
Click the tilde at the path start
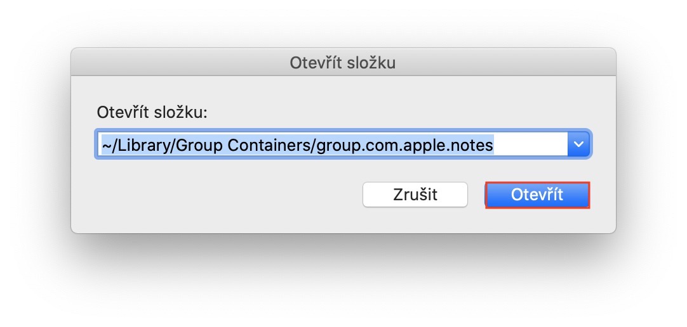(x=105, y=145)
